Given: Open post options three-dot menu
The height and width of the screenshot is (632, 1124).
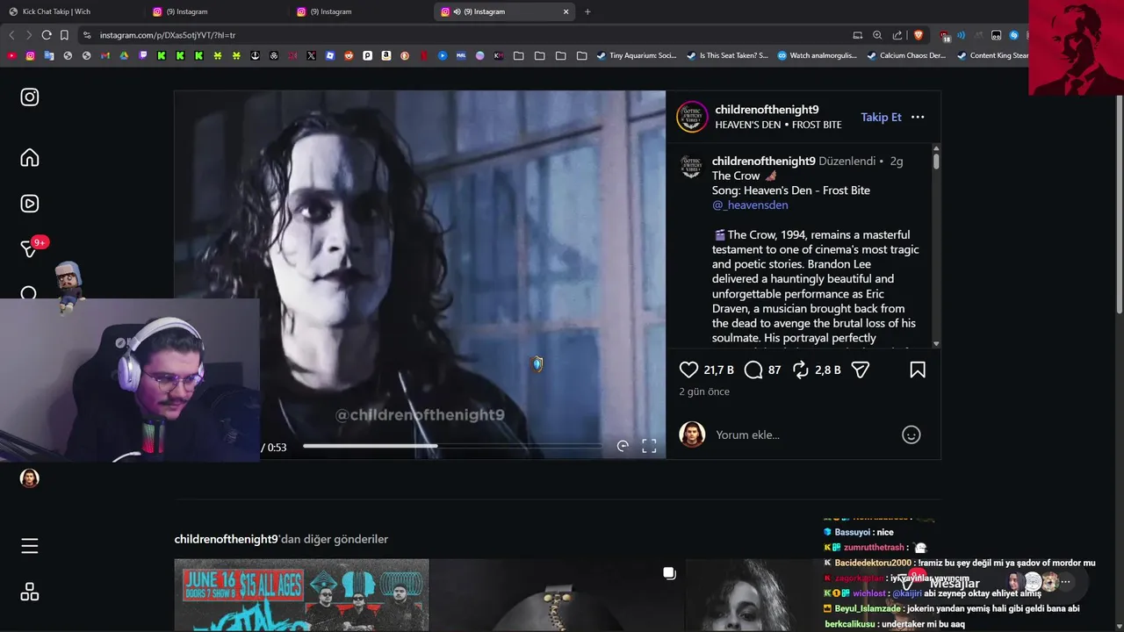Looking at the screenshot, I should 918,117.
